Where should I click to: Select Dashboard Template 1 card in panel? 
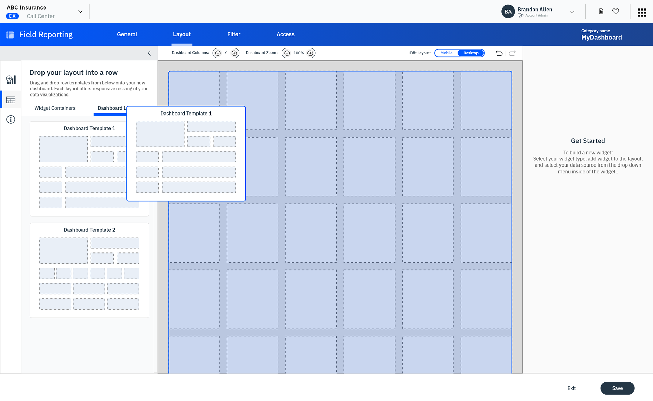coord(78,169)
